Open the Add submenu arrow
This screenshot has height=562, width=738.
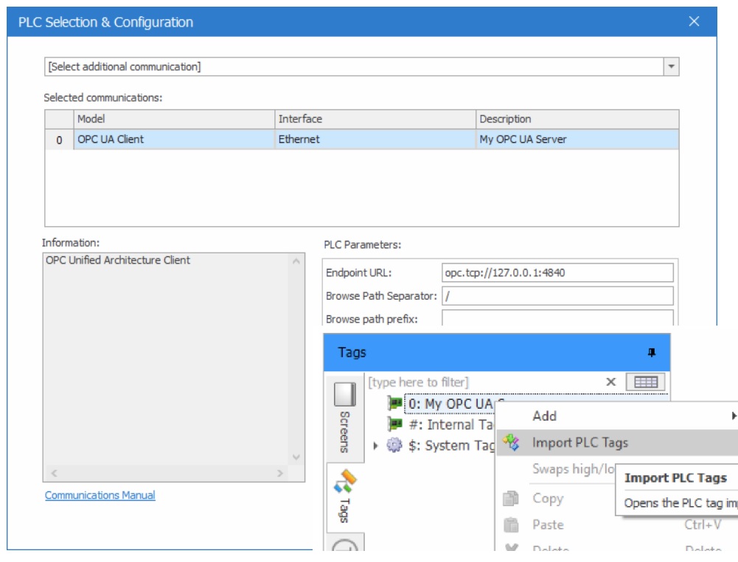coord(734,416)
